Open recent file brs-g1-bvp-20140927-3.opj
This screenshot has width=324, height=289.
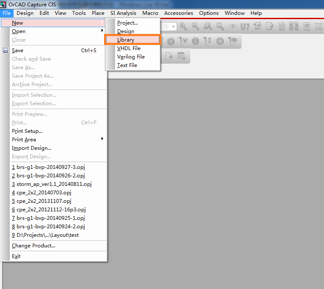54,167
